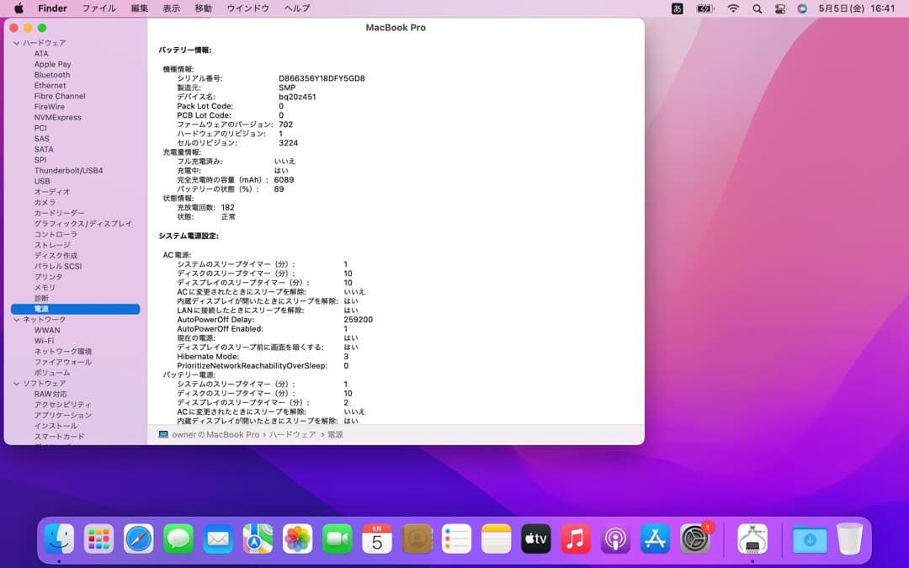909x568 pixels.
Task: Open Mail app in the Dock
Action: (x=218, y=539)
